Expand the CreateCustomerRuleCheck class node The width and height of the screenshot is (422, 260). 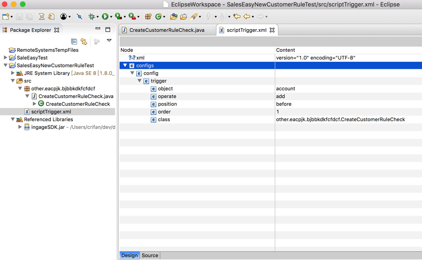pos(34,103)
